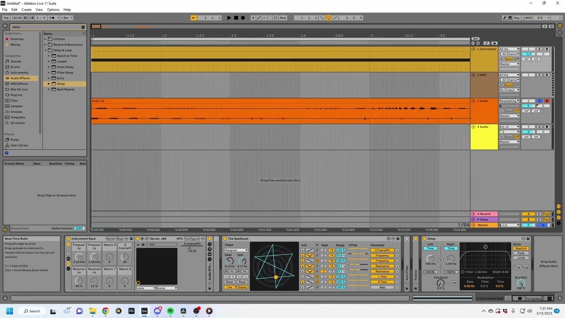Solo the 1 Instrument track

click(x=539, y=49)
